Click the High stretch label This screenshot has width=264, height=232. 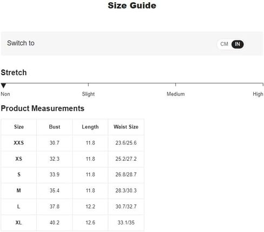click(258, 94)
